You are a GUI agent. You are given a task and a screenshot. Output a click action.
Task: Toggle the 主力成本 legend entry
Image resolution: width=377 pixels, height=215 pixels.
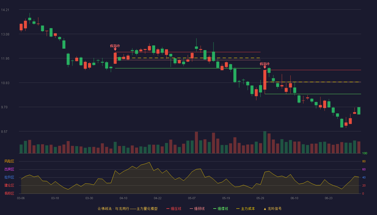(x=246, y=209)
